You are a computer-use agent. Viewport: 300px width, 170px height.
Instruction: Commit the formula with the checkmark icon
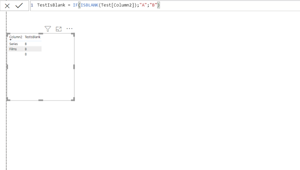pyautogui.click(x=19, y=6)
